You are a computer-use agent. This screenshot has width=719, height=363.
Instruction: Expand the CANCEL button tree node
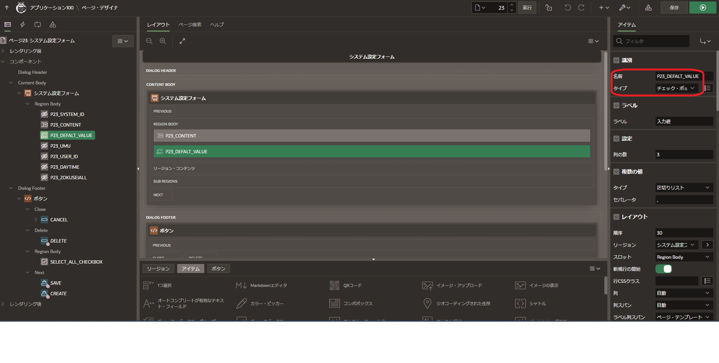(x=36, y=220)
